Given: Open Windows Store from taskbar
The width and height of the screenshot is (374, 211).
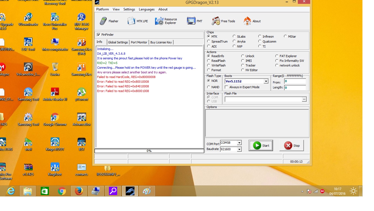Looking at the screenshot, I should click(45, 191).
